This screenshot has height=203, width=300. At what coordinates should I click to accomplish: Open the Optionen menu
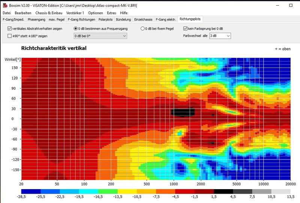tap(96, 13)
